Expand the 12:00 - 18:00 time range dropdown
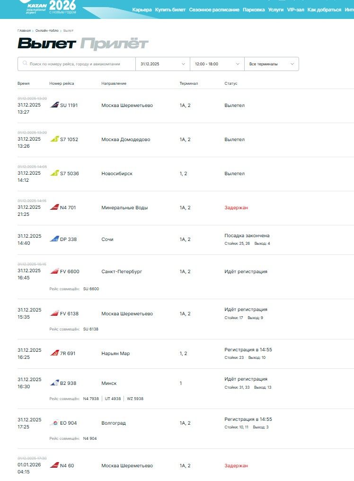 click(x=217, y=64)
